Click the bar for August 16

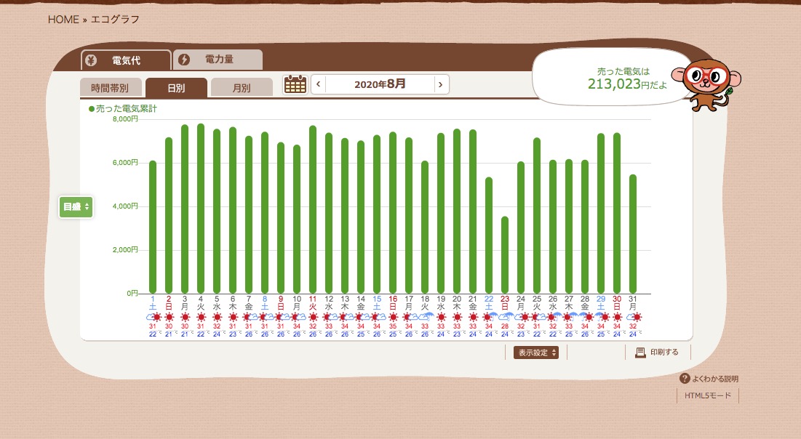click(x=393, y=213)
